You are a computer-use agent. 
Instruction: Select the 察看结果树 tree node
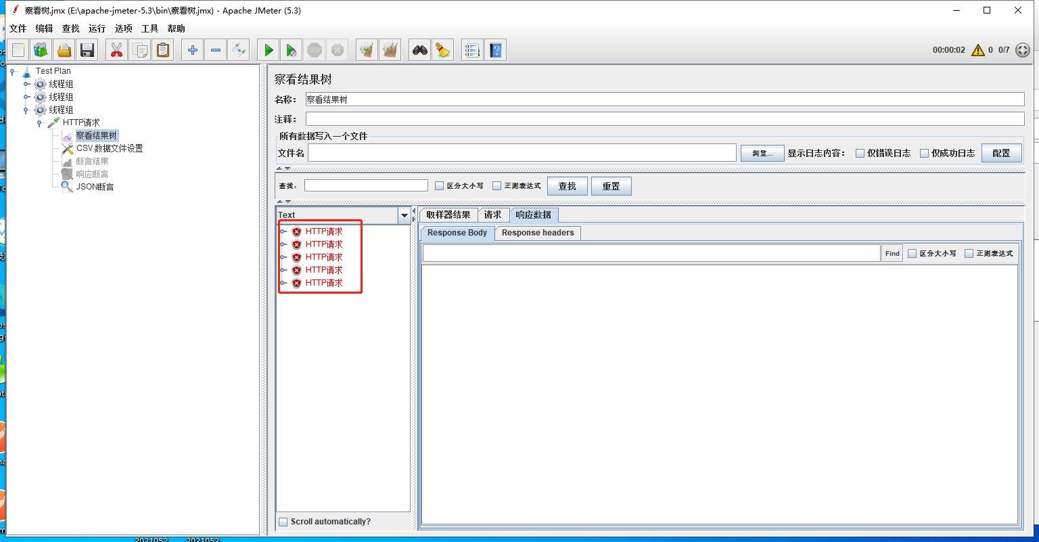click(96, 135)
